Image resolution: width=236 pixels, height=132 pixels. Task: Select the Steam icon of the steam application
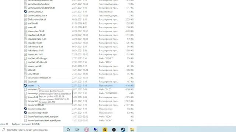pyautogui.click(x=25, y=85)
